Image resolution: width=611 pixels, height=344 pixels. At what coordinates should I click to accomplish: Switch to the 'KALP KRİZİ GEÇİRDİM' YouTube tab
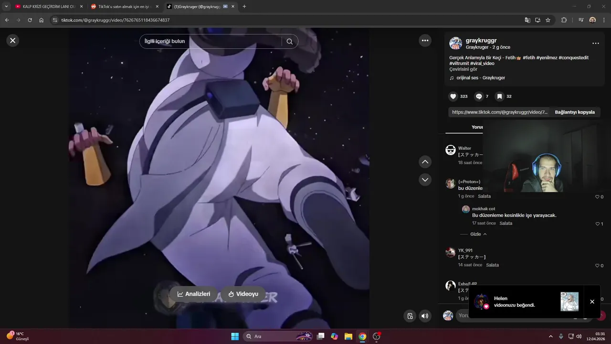coord(48,7)
